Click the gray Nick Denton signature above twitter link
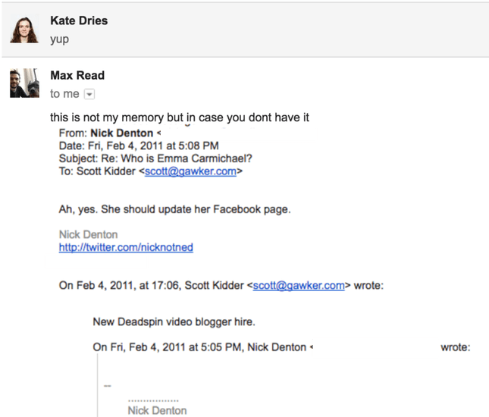Screen dimensions: 489x417 [x=88, y=234]
